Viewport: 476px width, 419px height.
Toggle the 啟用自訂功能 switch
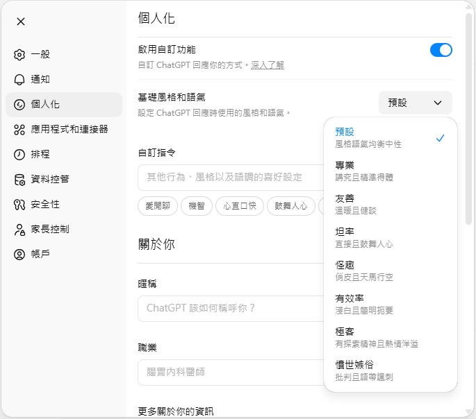441,50
